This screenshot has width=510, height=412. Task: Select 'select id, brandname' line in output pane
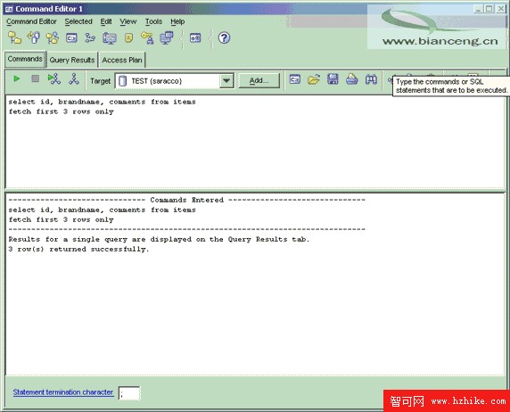103,210
